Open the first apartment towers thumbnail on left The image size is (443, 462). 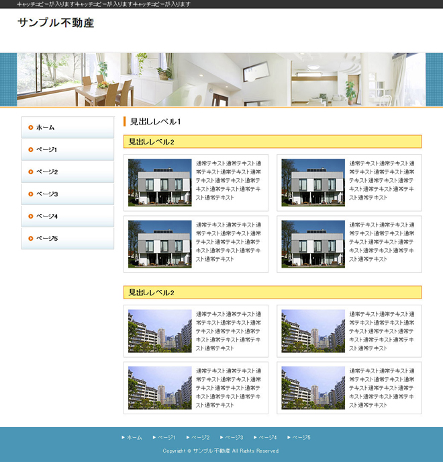[x=160, y=331]
